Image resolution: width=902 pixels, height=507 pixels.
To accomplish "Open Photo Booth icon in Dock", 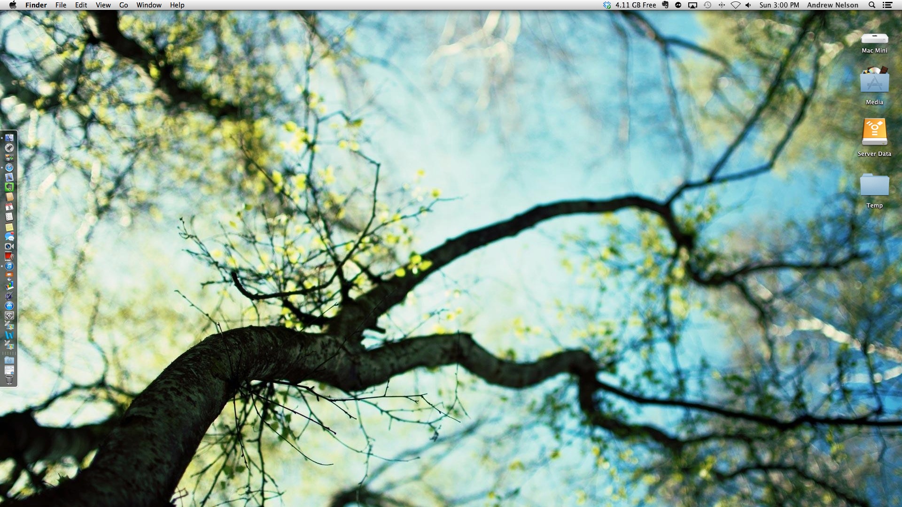I will pyautogui.click(x=9, y=256).
